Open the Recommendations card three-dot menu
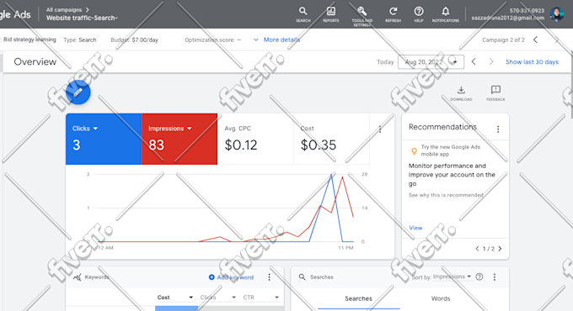Viewport: 573px width, 311px height. 498,129
